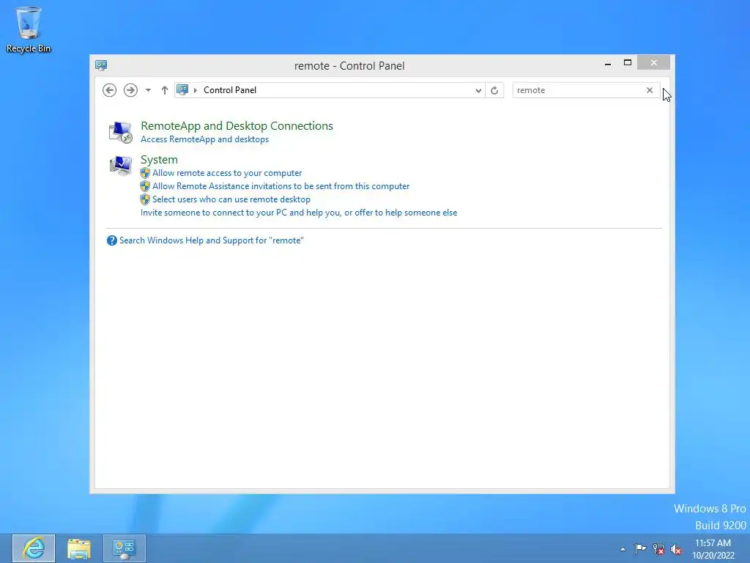This screenshot has height=563, width=750.
Task: Go back with the Back arrow
Action: point(110,90)
